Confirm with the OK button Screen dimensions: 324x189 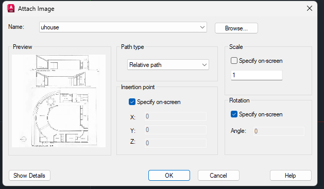tap(169, 176)
